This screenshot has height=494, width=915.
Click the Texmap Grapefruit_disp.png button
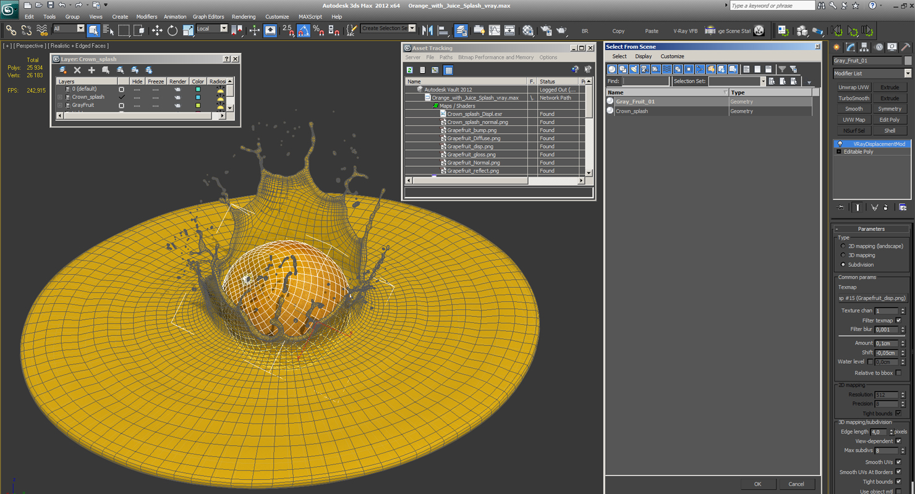click(872, 298)
